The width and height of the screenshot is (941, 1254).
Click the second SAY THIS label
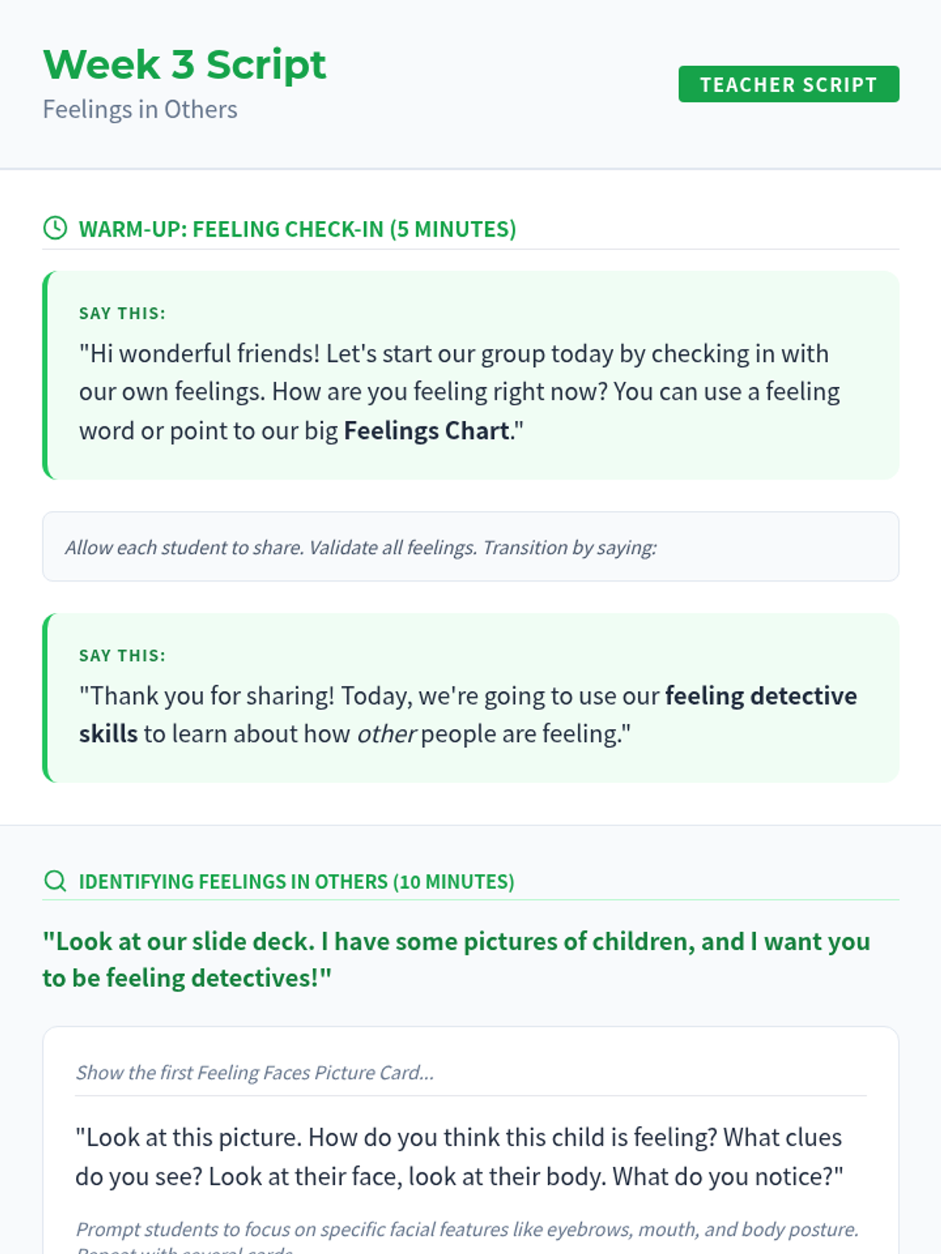point(122,656)
